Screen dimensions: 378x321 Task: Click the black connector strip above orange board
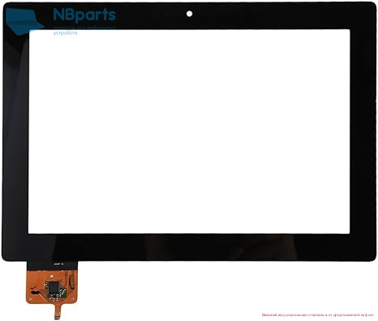click(x=52, y=266)
